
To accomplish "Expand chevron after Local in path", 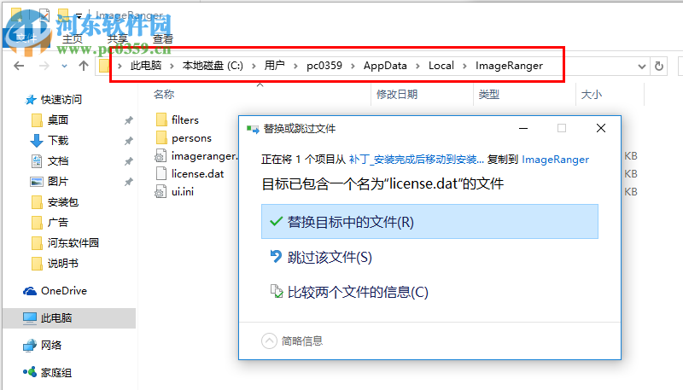I will coord(464,67).
